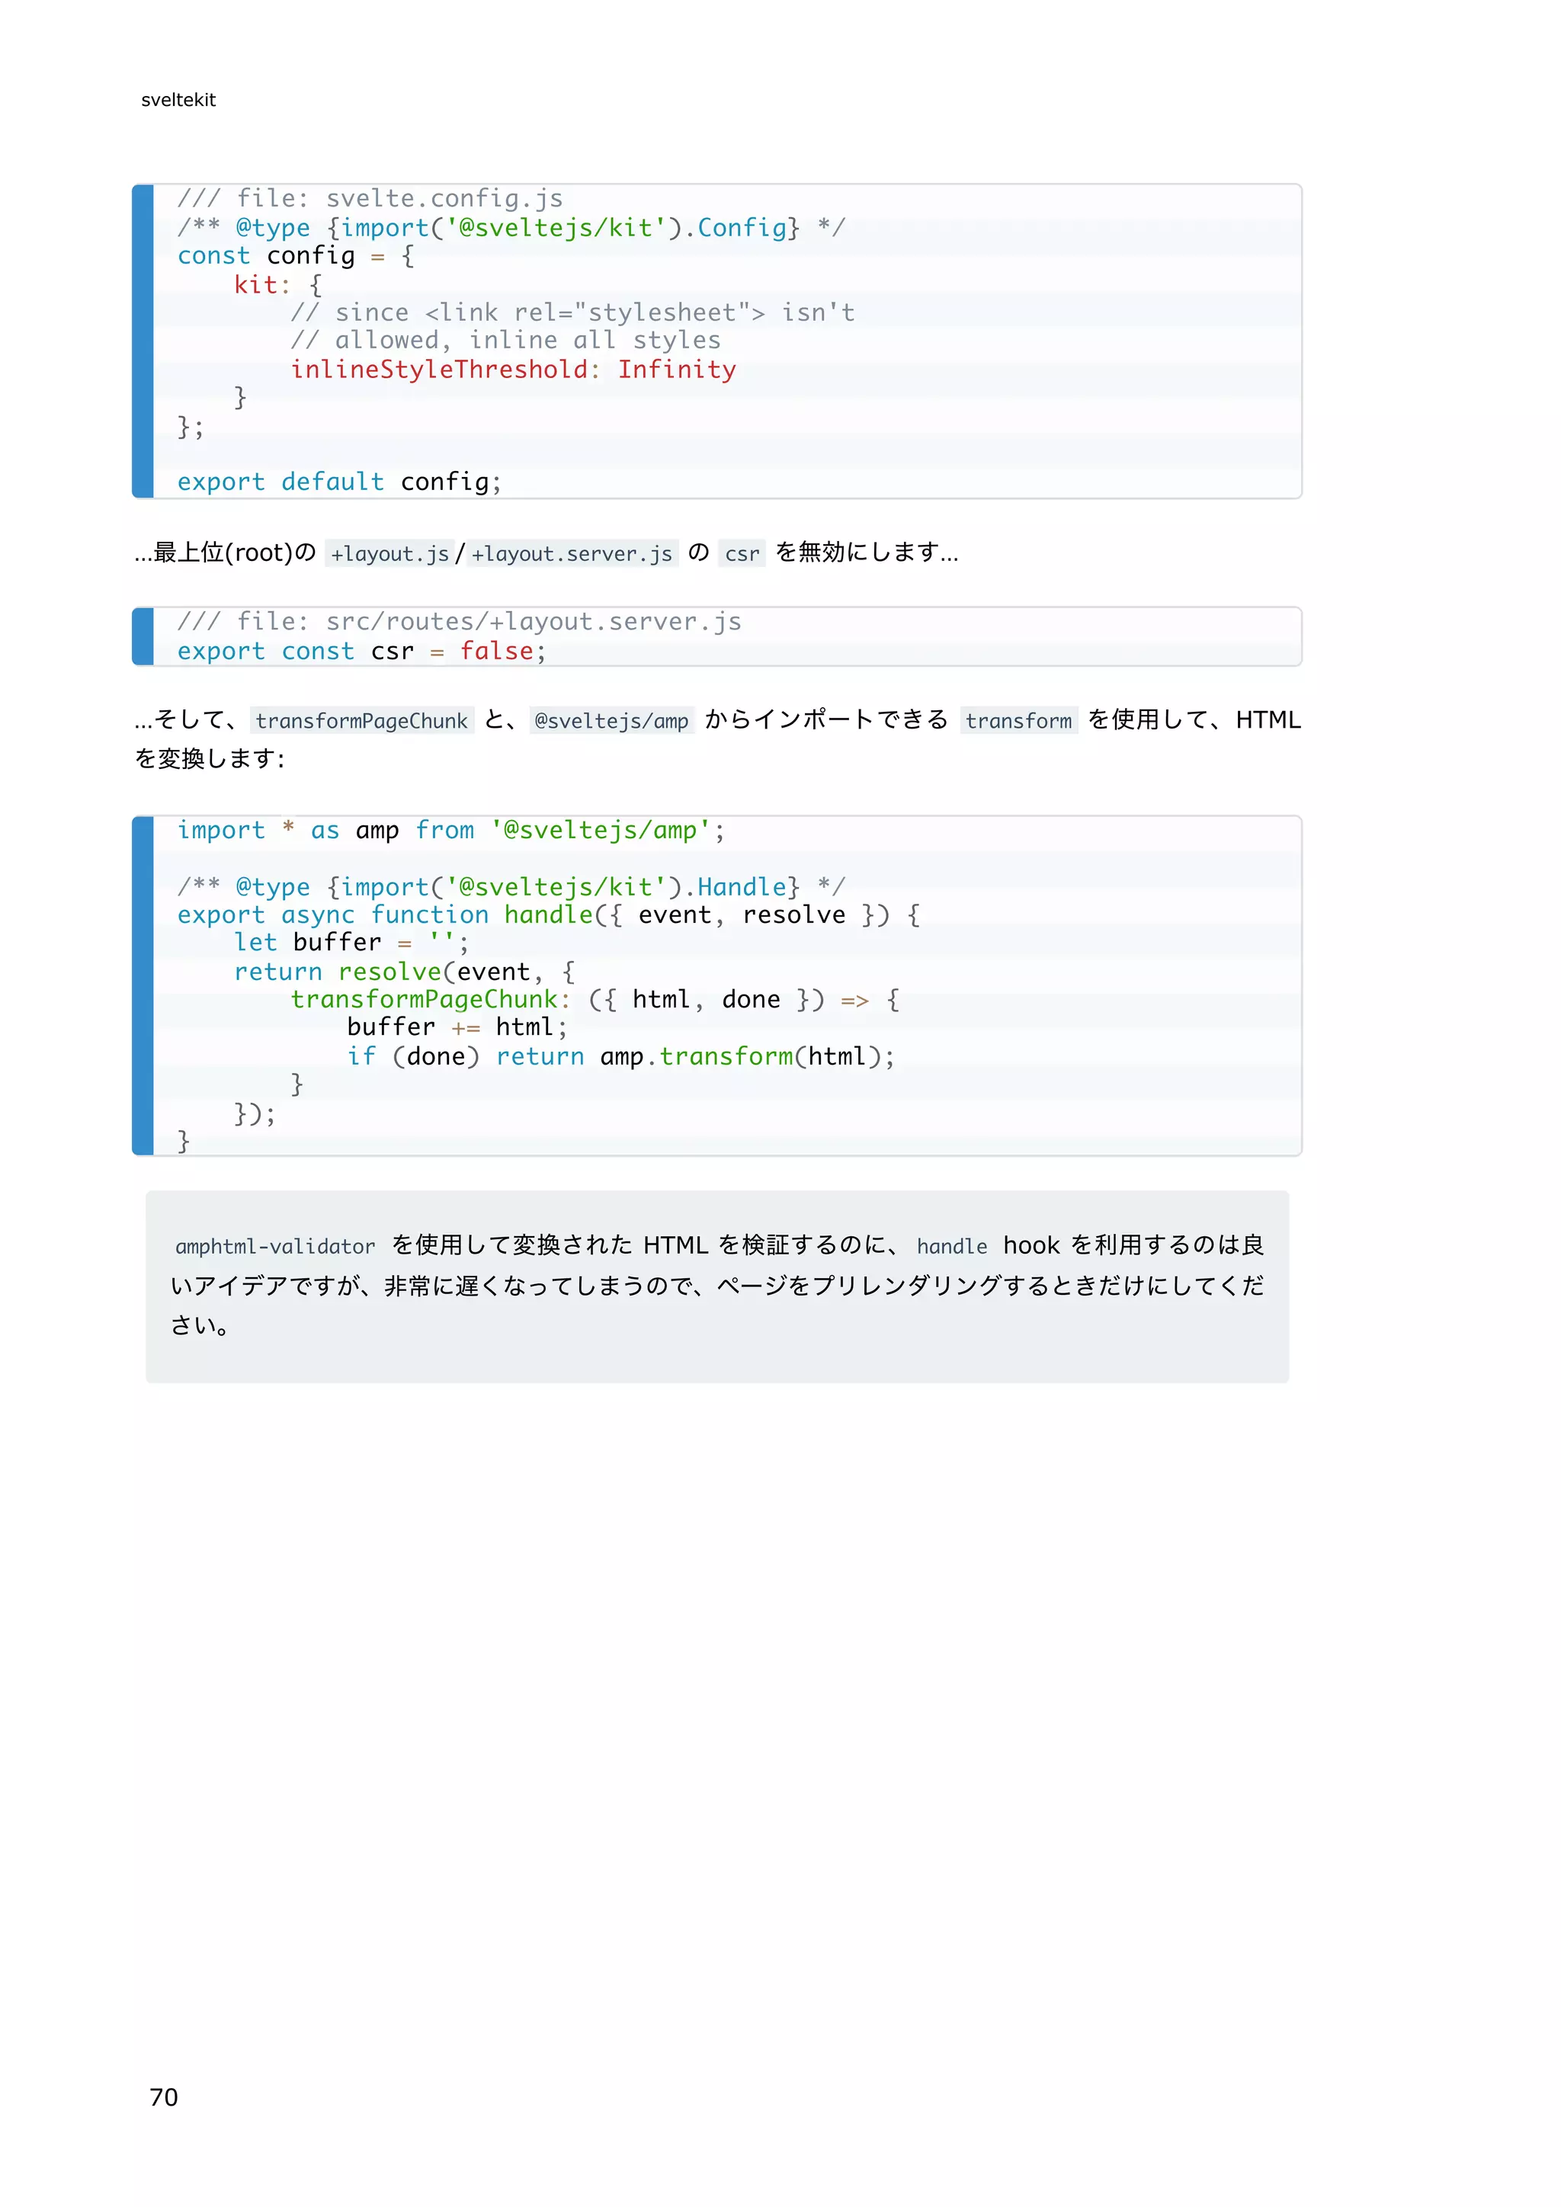Click the page number 70
Image resolution: width=1561 pixels, height=2207 pixels.
tap(165, 2097)
